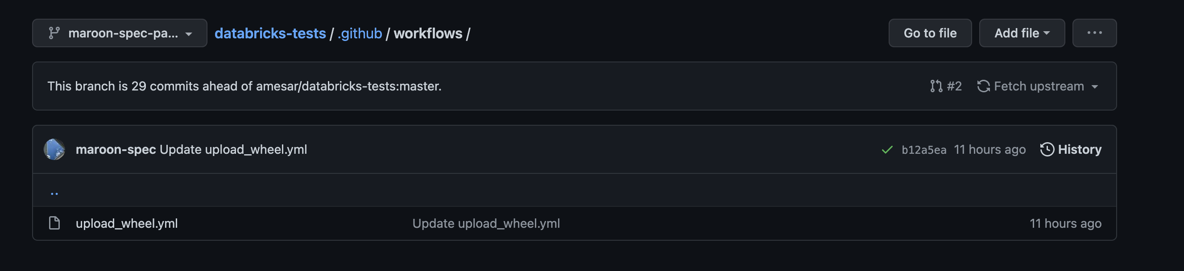Navigate to databricks-tests breadcrumb link
1184x271 pixels.
coord(270,33)
